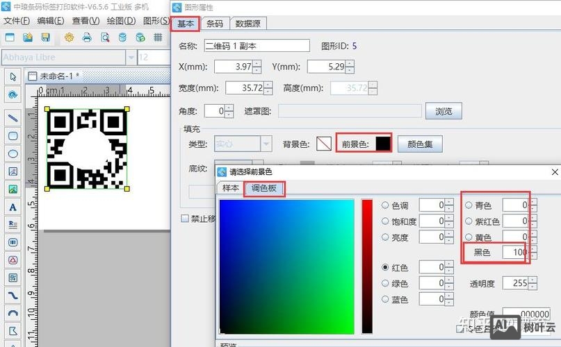Pick a color in the gradient field
The image size is (561, 347).
(x=287, y=266)
